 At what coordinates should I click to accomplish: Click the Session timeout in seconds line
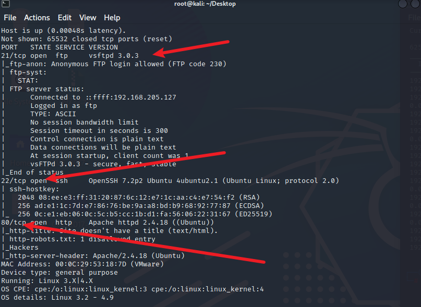click(99, 131)
